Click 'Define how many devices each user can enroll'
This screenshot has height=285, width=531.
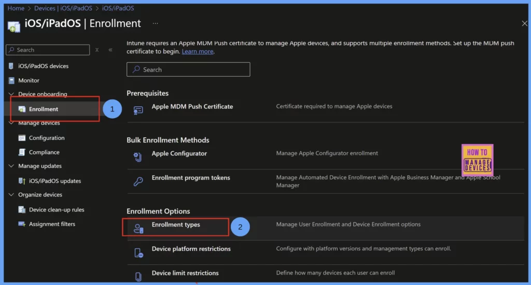click(x=336, y=273)
